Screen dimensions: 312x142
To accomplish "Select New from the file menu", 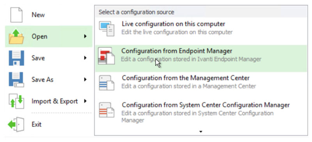I will (49, 15).
